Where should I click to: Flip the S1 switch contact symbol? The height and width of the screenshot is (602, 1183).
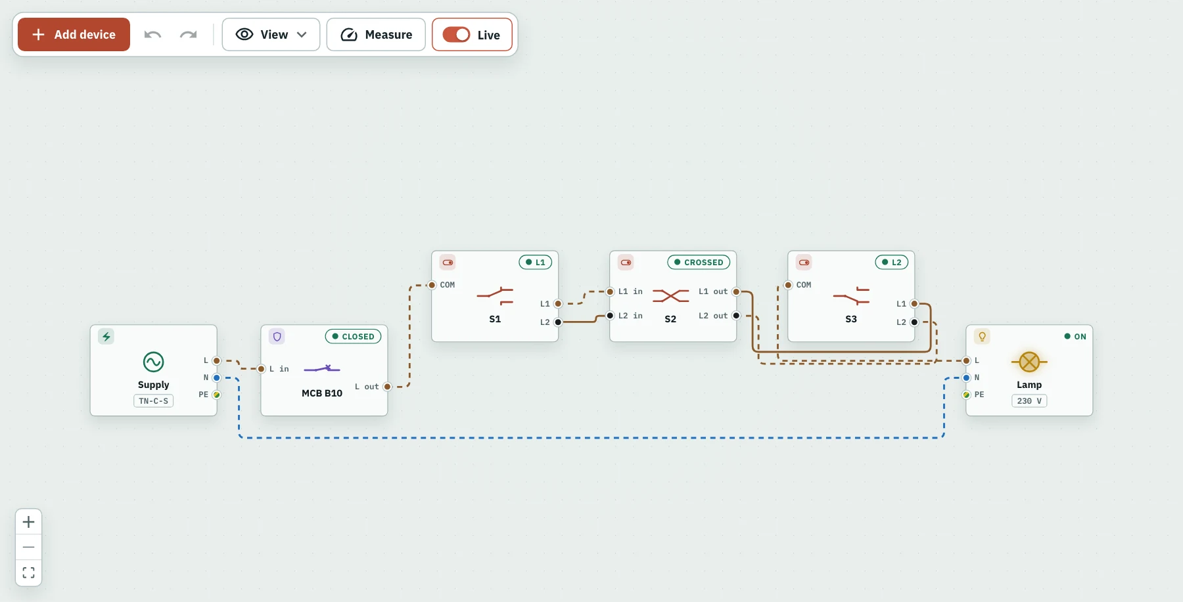[495, 295]
